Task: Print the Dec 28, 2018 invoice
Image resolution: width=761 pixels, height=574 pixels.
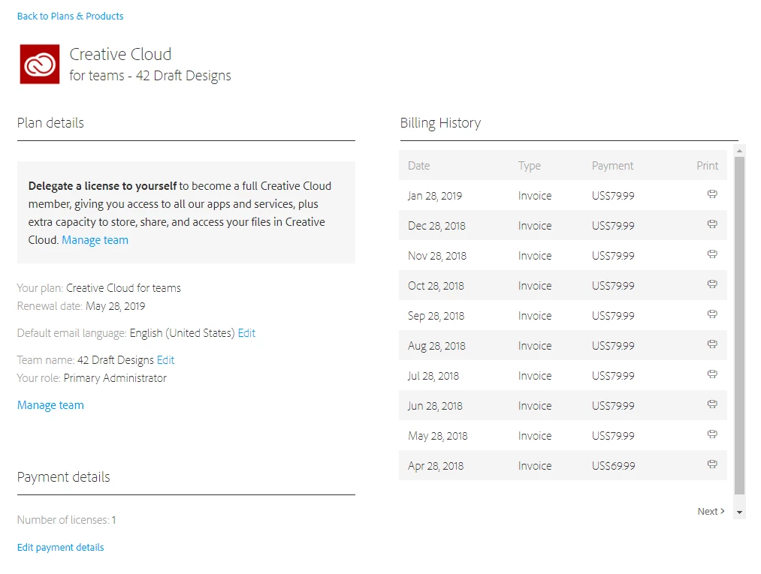Action: click(x=712, y=224)
